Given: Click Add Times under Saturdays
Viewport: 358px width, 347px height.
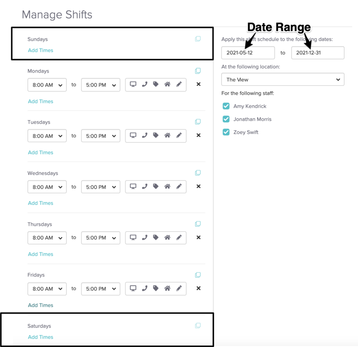Looking at the screenshot, I should [40, 337].
